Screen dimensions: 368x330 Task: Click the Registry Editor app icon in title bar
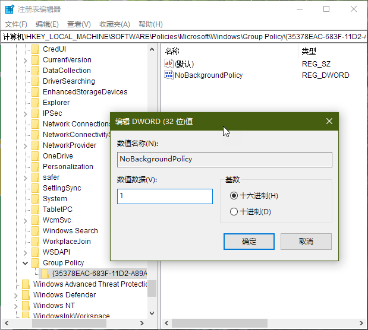9,9
